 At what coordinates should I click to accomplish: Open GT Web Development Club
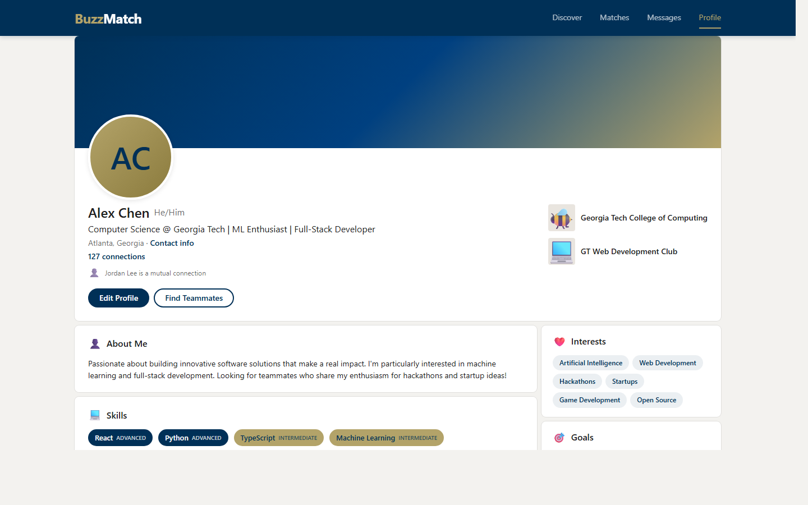[629, 251]
